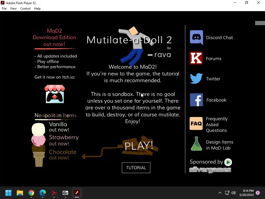This screenshot has width=265, height=199.
Task: Click the network status tray icon
Action: coord(227,193)
